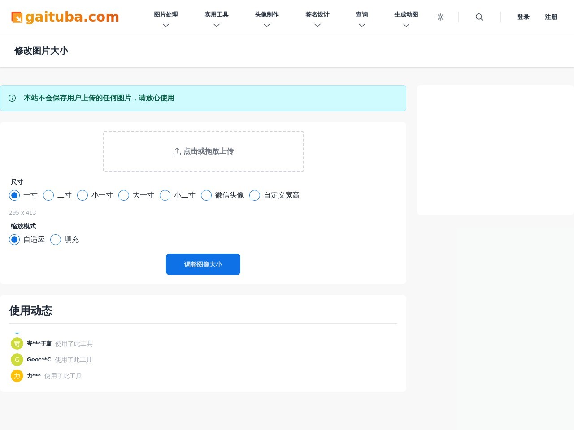Image resolution: width=574 pixels, height=430 pixels.
Task: Click the 尺寸 label
Action: [17, 182]
